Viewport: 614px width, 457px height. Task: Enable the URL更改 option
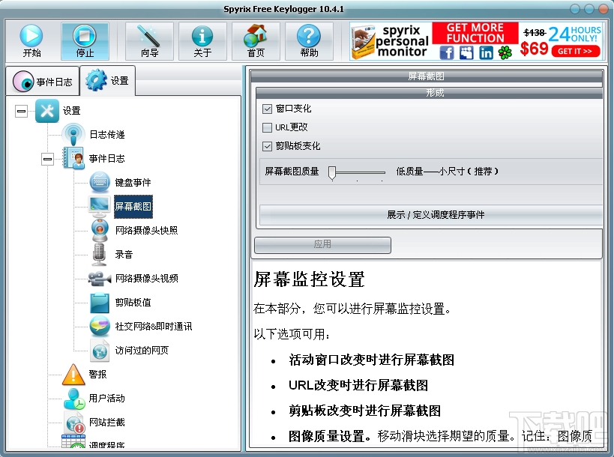click(267, 127)
